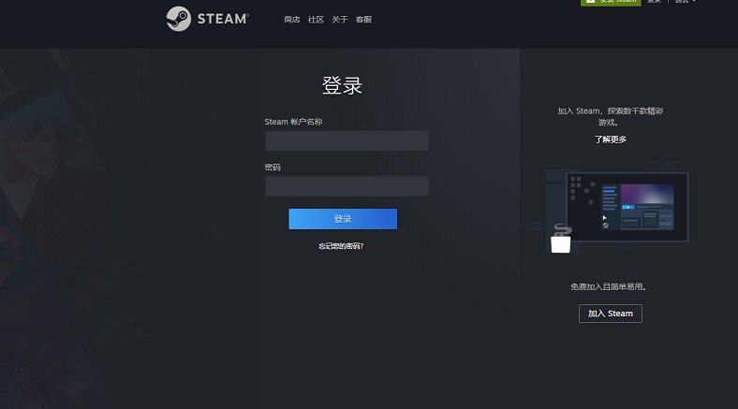The width and height of the screenshot is (738, 409).
Task: Click the 登录 page heading
Action: (x=342, y=85)
